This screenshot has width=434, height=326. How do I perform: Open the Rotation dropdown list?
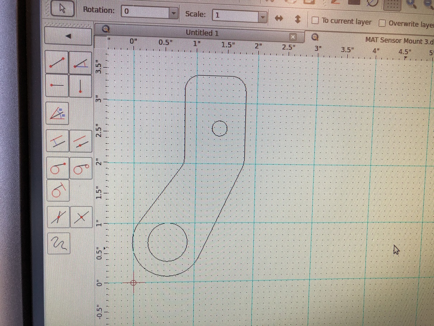pyautogui.click(x=174, y=14)
